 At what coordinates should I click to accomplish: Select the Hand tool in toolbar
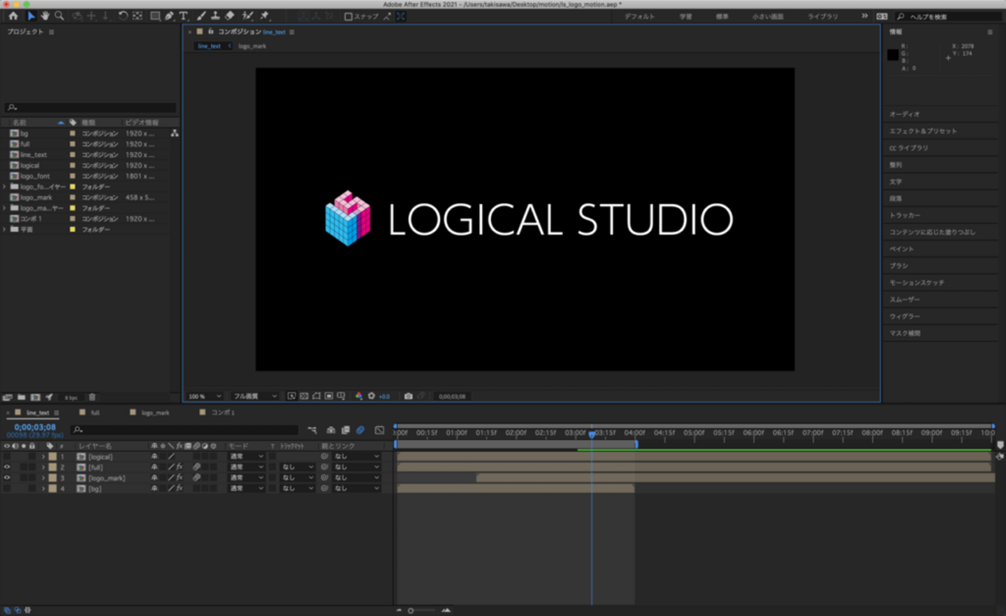pyautogui.click(x=45, y=16)
